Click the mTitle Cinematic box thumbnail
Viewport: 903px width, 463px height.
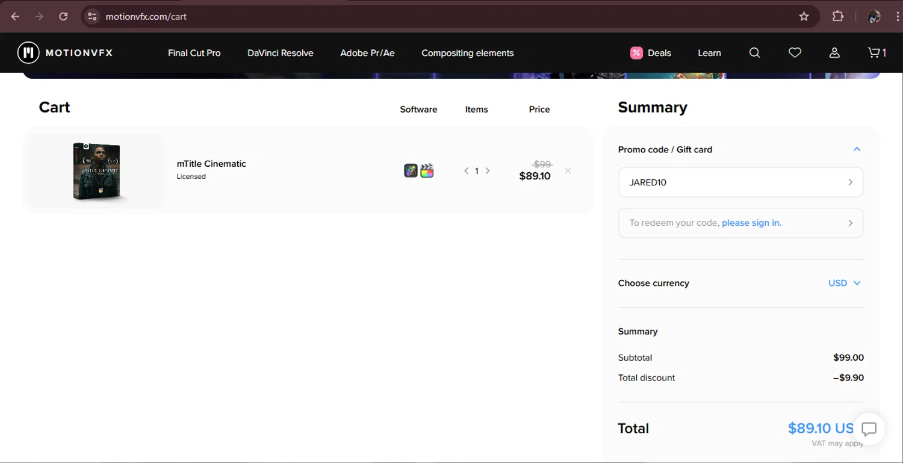click(96, 171)
